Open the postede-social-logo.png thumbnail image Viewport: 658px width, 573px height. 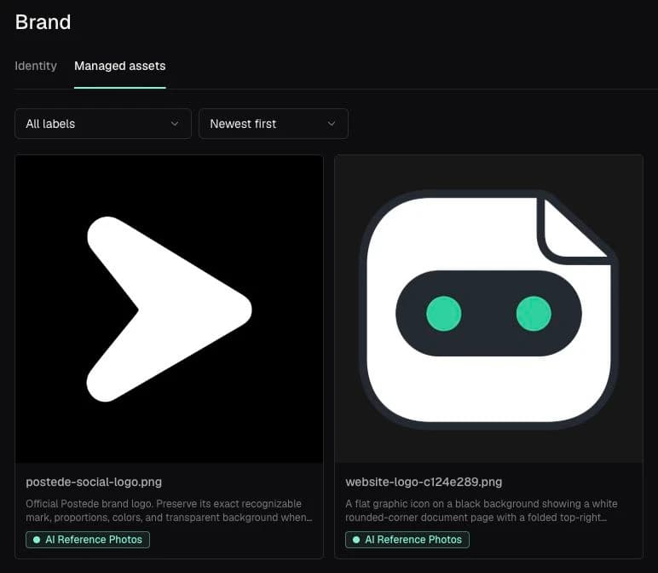[x=169, y=309]
